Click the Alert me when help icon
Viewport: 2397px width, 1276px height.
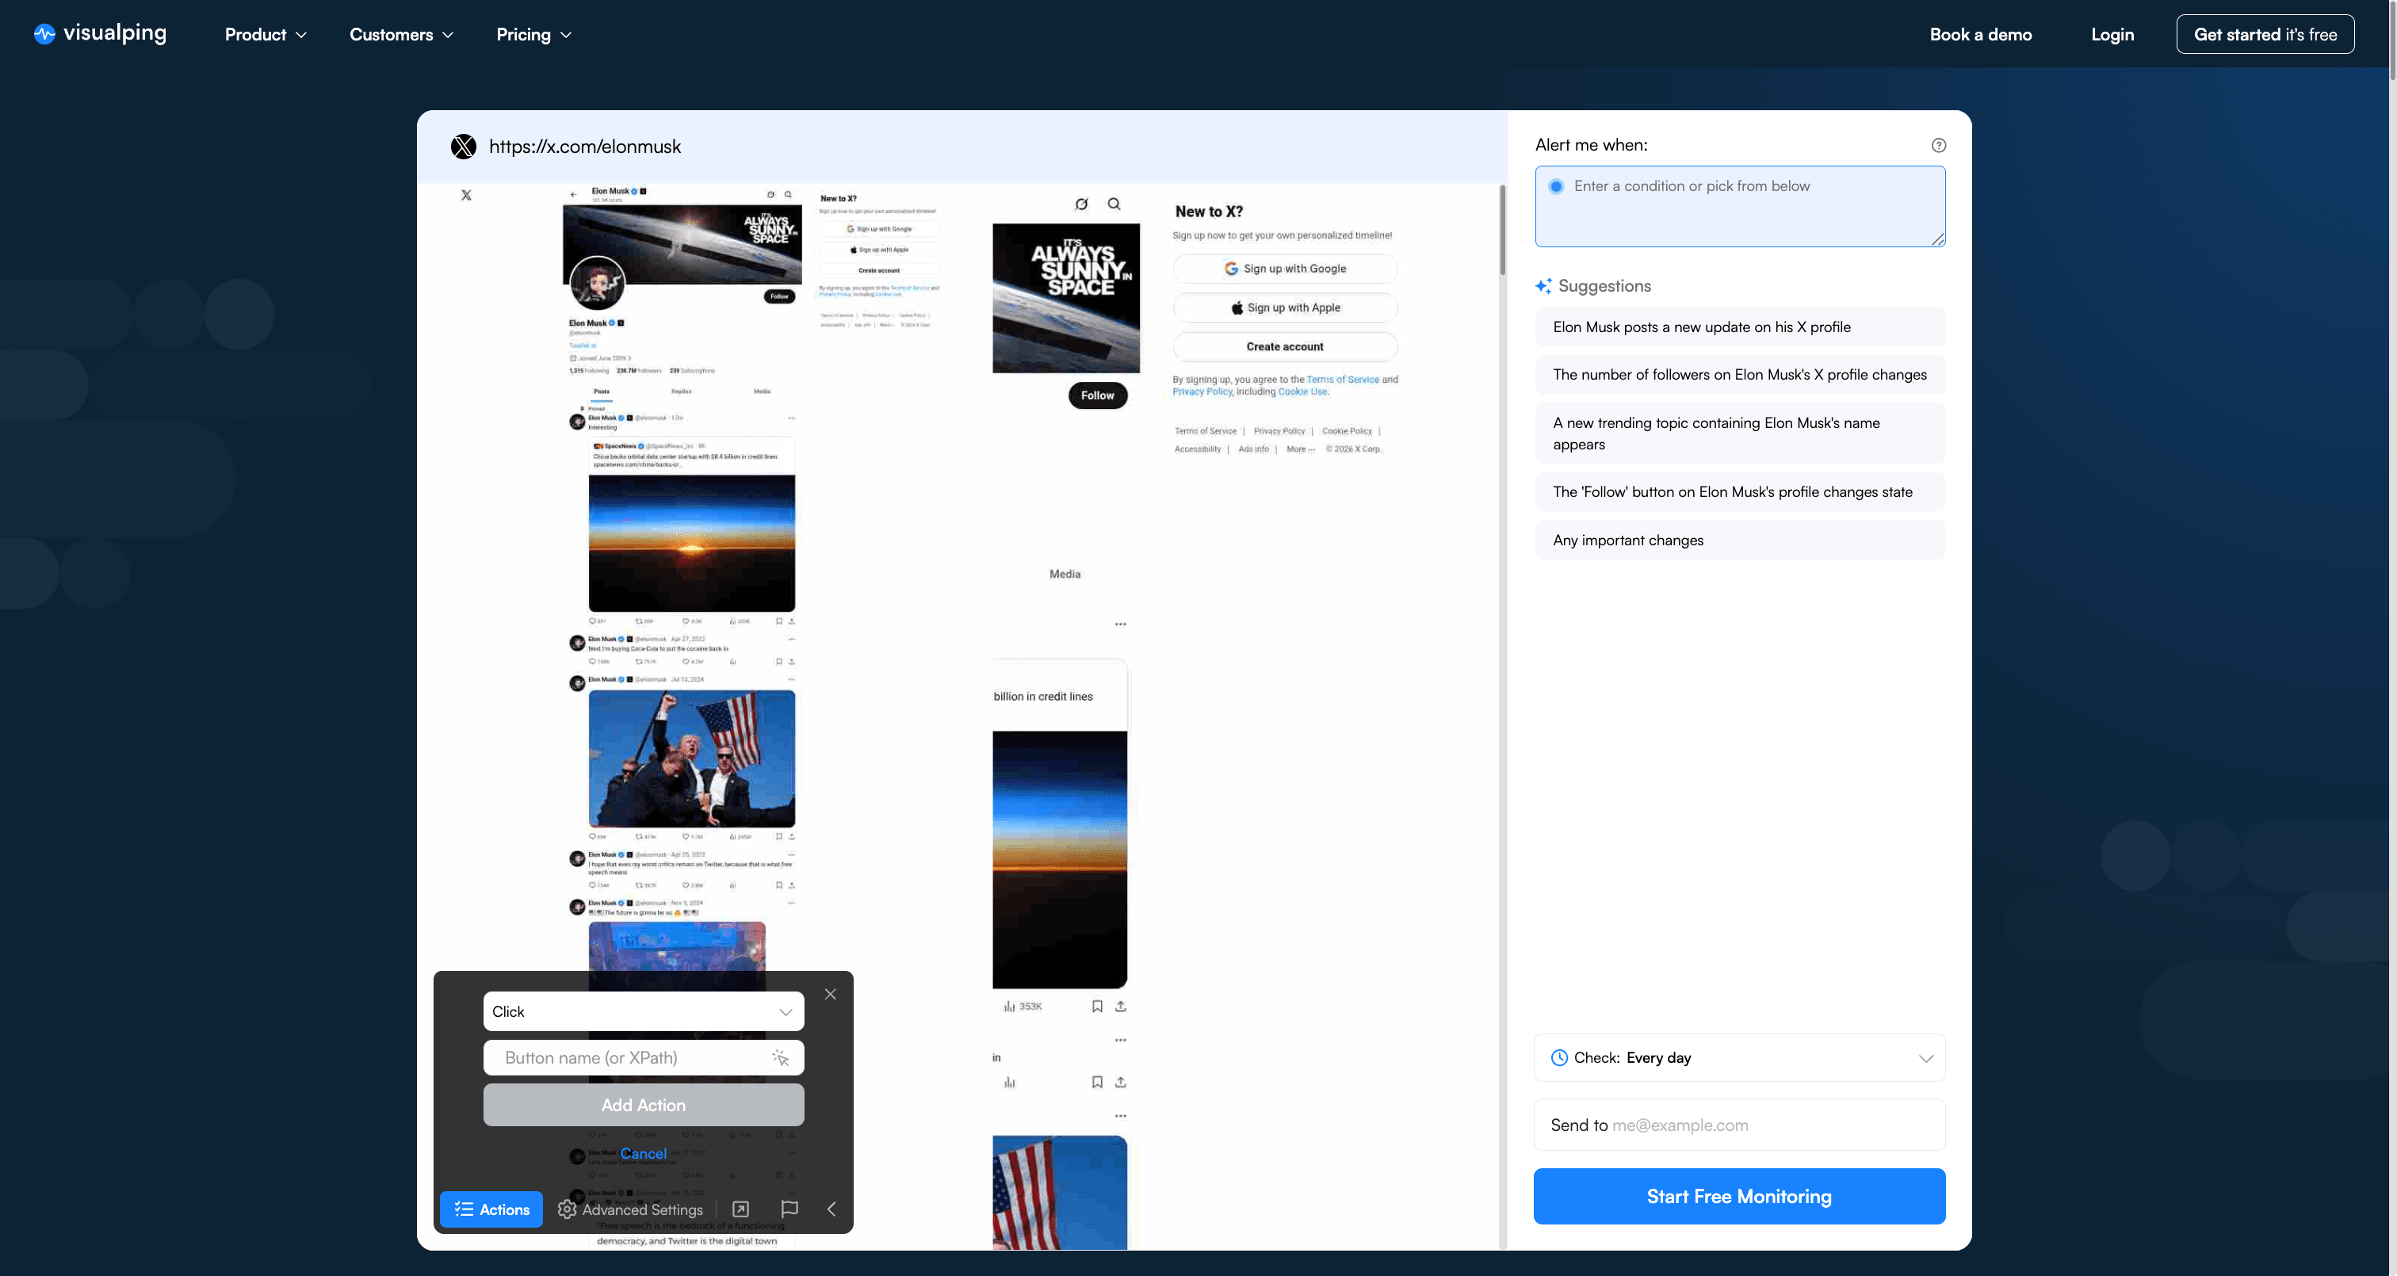pos(1938,145)
